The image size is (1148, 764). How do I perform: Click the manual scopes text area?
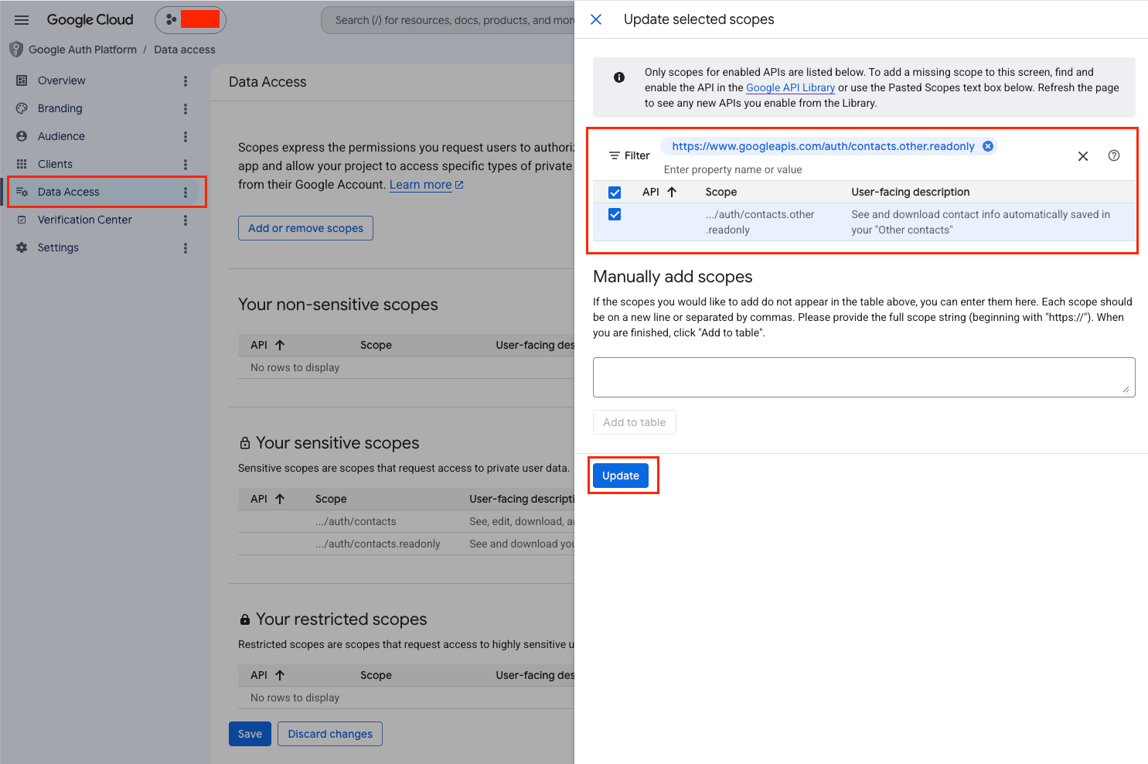coord(864,377)
